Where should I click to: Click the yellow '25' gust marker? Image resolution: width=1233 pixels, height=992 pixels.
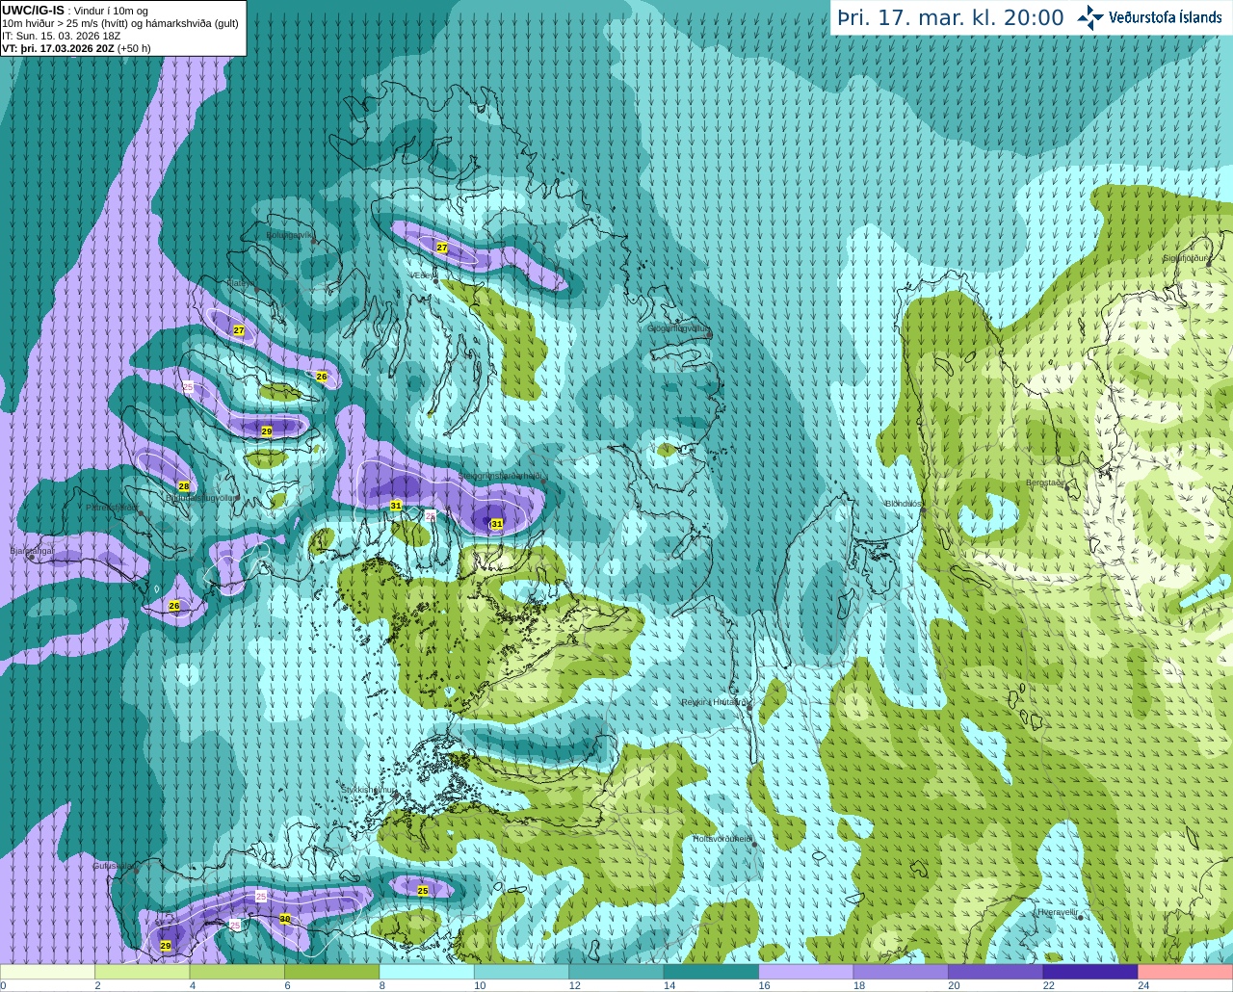pos(423,891)
